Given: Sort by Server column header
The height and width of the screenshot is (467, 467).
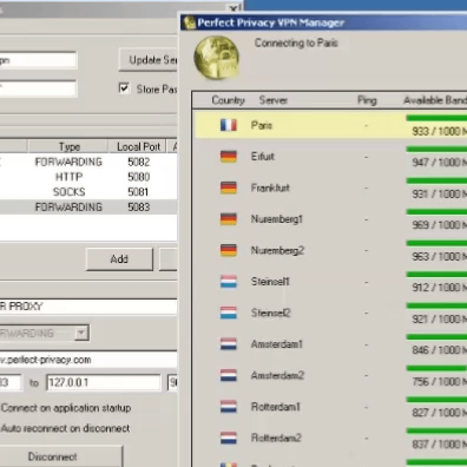Looking at the screenshot, I should coord(273,100).
